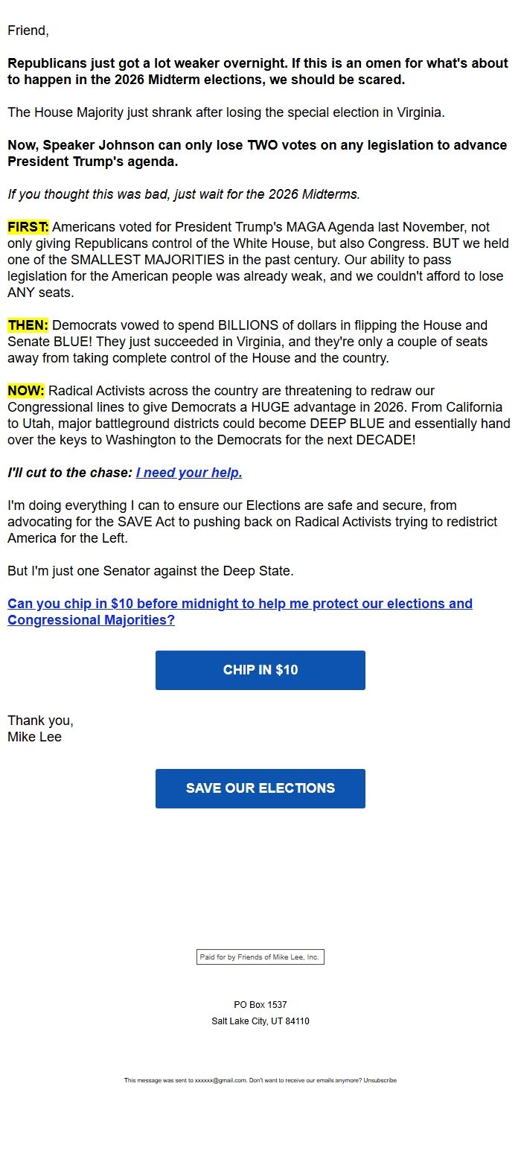Click the Unsubscribe link in the footer
This screenshot has height=1162, width=521.
[380, 1080]
